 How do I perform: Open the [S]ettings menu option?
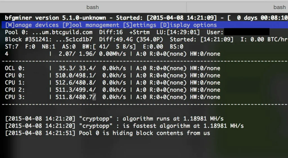(140, 25)
